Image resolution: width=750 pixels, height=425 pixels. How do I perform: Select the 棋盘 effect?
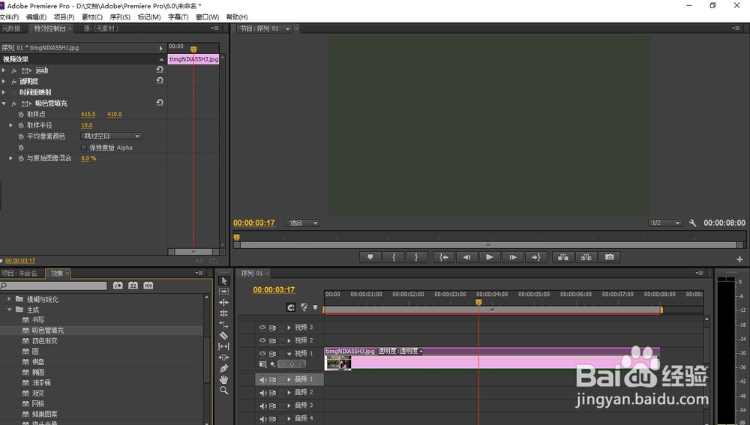point(38,362)
